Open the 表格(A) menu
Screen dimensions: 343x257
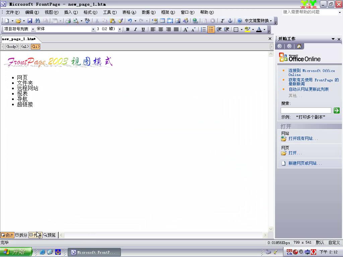[129, 12]
